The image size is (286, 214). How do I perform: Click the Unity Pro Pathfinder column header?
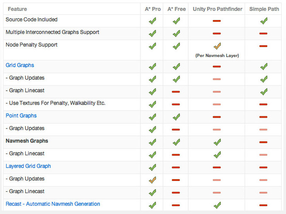pyautogui.click(x=218, y=9)
